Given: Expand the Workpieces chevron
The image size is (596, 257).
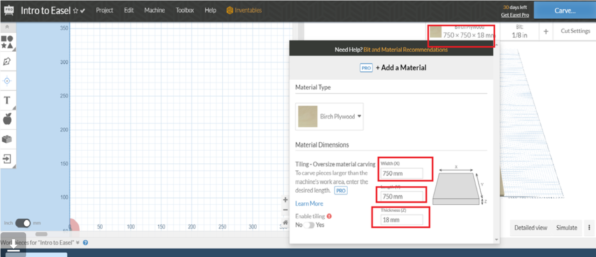Looking at the screenshot, I should tap(78, 243).
